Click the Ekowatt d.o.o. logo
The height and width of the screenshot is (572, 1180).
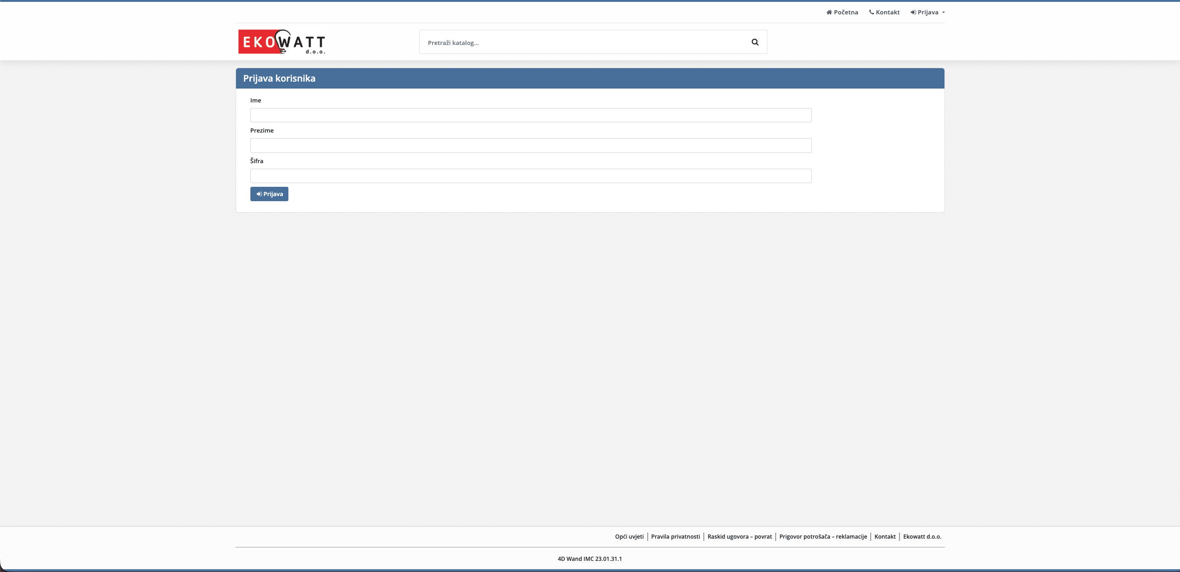[x=281, y=42]
